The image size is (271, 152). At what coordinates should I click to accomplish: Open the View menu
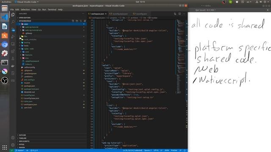click(x=34, y=9)
